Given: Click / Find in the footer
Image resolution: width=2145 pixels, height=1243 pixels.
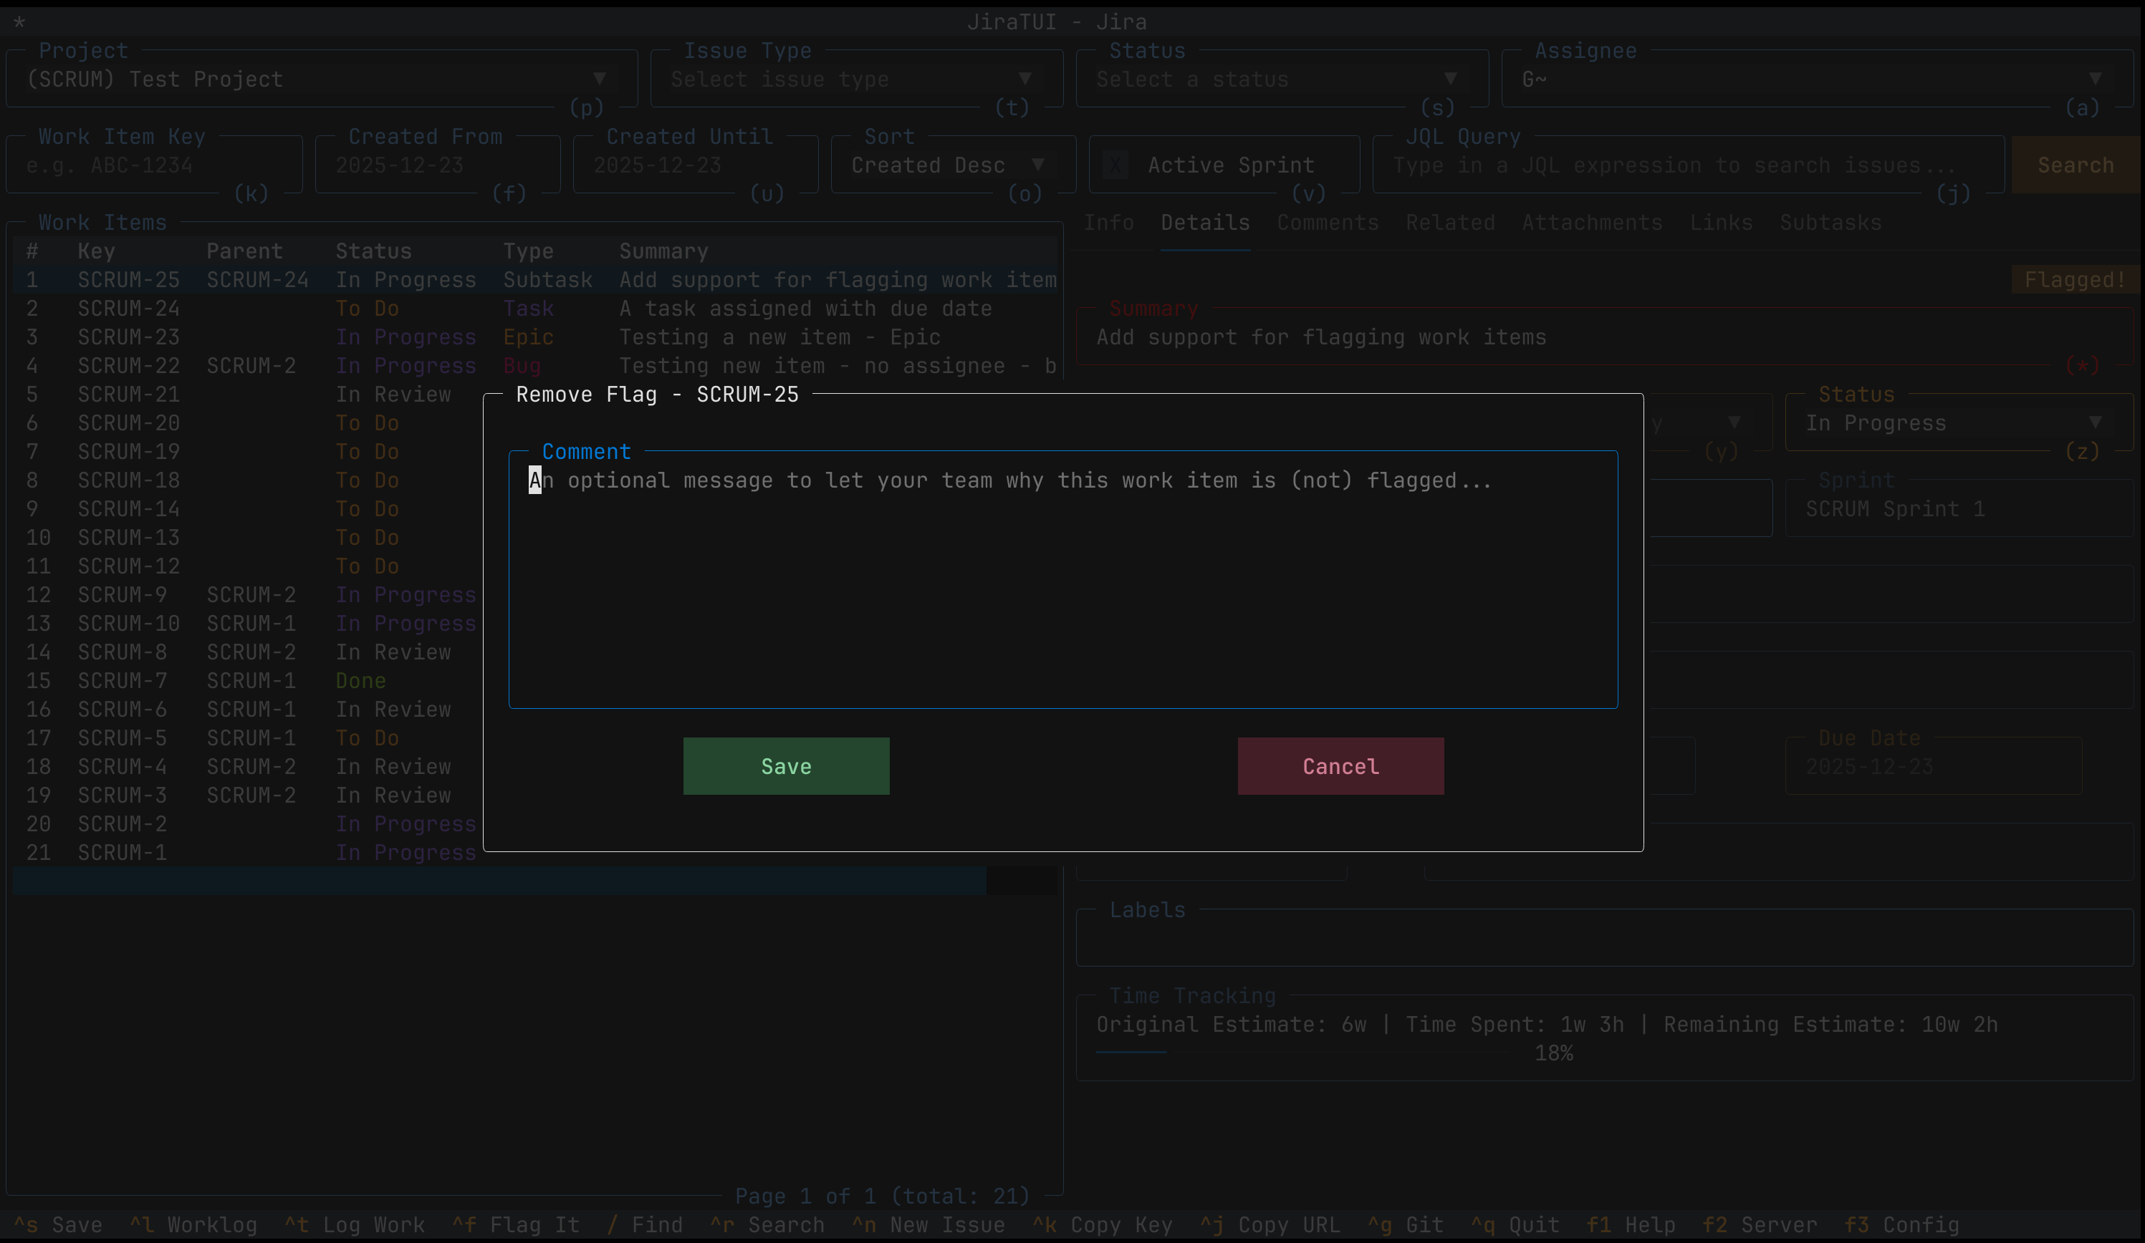Looking at the screenshot, I should point(644,1225).
